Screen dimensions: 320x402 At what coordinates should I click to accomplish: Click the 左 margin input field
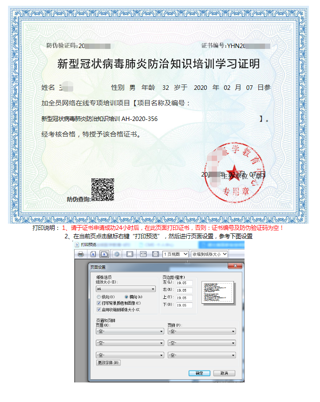coord(184,283)
